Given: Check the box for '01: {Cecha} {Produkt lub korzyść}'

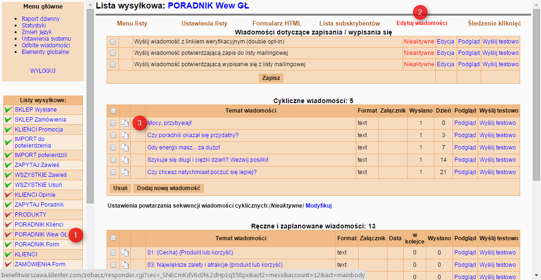Looking at the screenshot, I should point(113,253).
